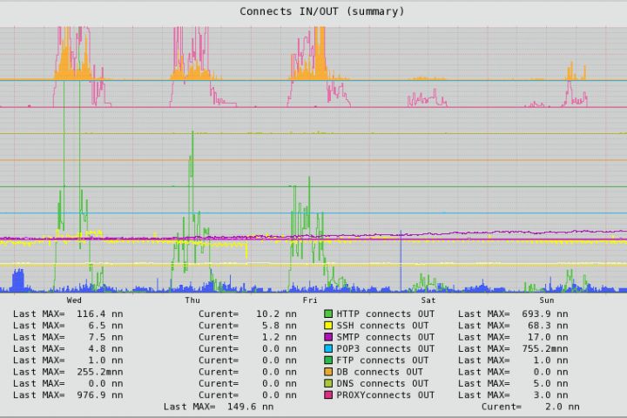The width and height of the screenshot is (627, 418).
Task: Click the POP3 connects OUT blue legend swatch
Action: [x=328, y=349]
